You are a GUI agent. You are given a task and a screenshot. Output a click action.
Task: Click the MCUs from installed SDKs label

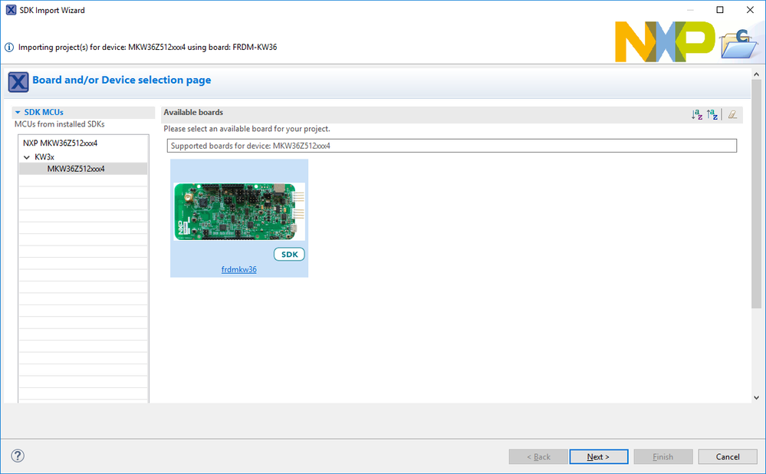coord(60,124)
